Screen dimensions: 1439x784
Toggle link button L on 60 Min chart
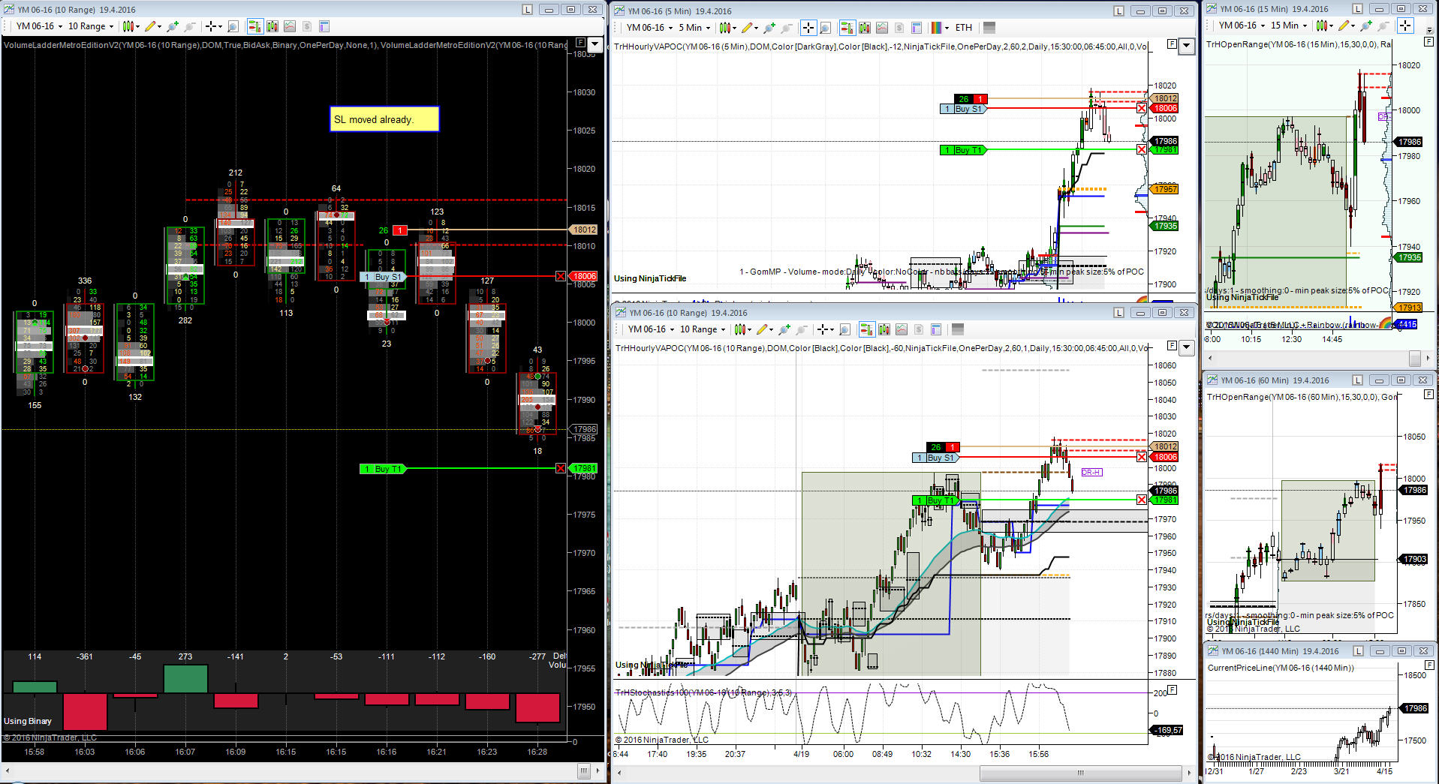(1357, 380)
